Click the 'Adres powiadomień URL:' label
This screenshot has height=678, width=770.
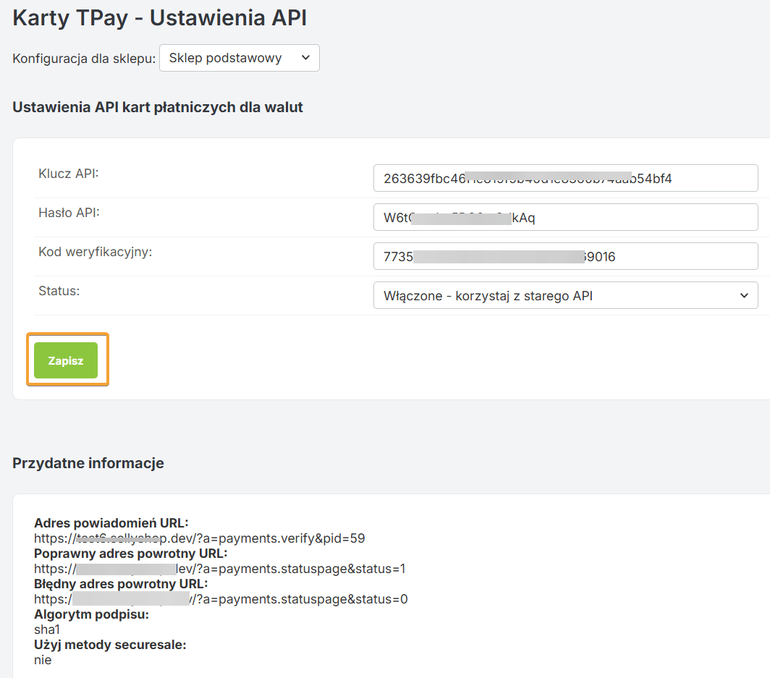(x=111, y=523)
